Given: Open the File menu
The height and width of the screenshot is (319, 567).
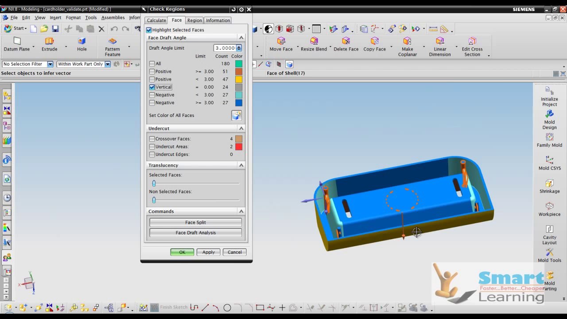Looking at the screenshot, I should pyautogui.click(x=14, y=18).
